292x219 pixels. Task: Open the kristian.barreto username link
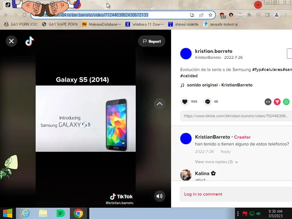pyautogui.click(x=214, y=51)
